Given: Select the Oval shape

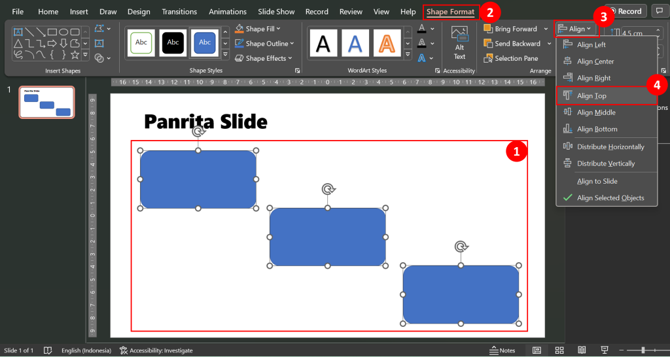Looking at the screenshot, I should coord(63,32).
